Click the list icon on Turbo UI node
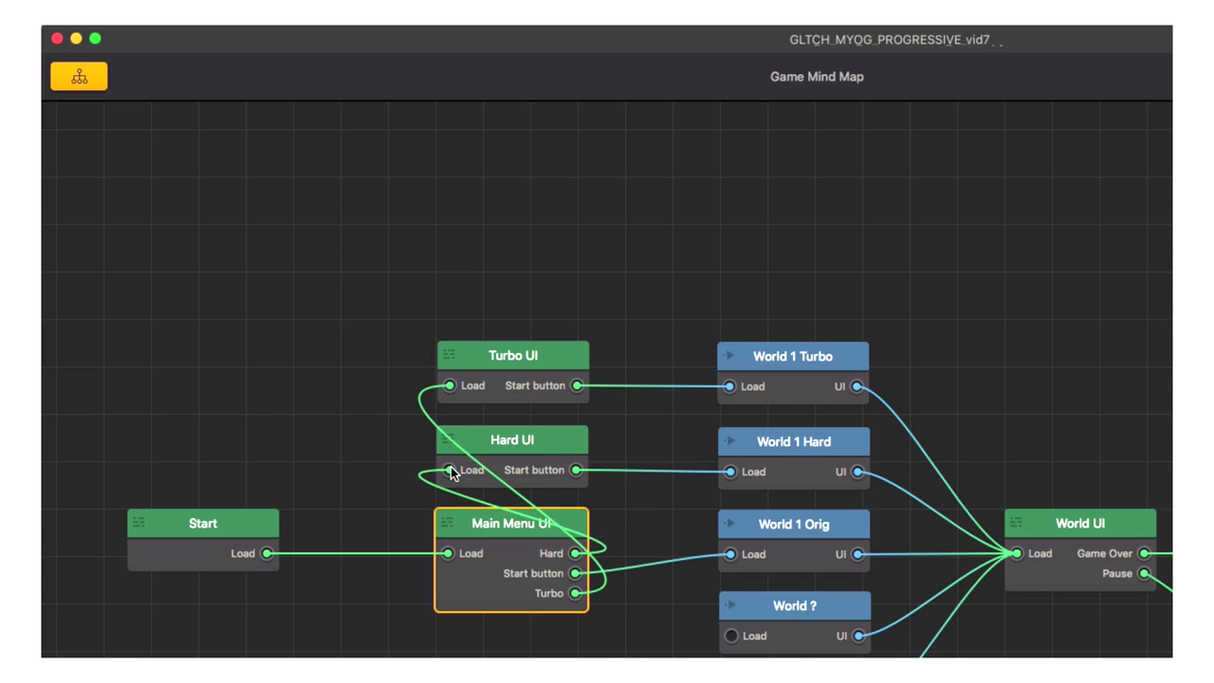This screenshot has width=1214, height=683. click(x=450, y=355)
